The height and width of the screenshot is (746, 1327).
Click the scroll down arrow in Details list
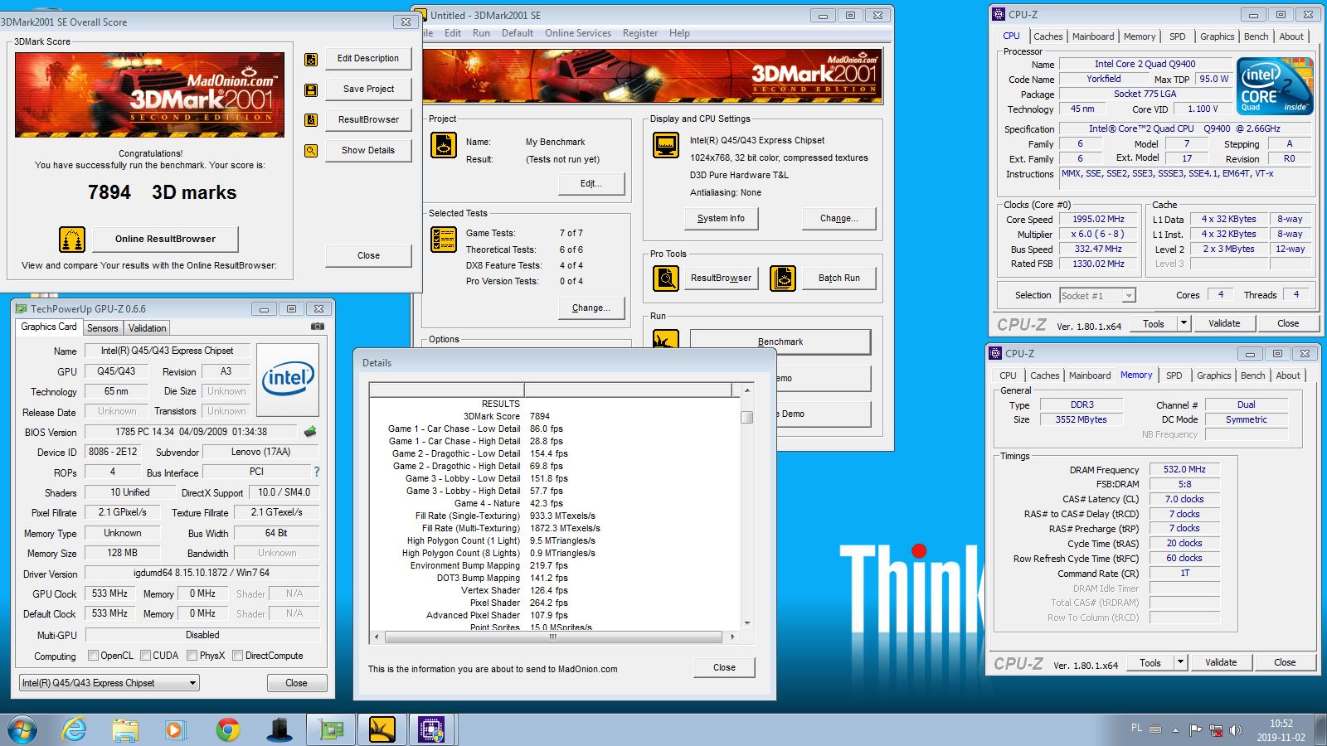pos(746,623)
